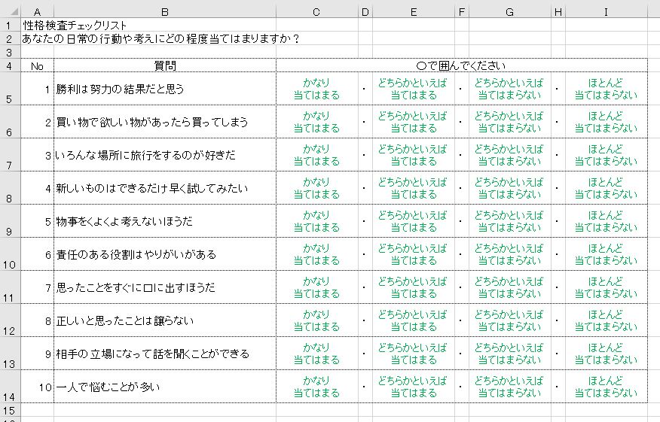Click the 〇で囲んでください header cell
This screenshot has width=660, height=422.
click(x=462, y=65)
